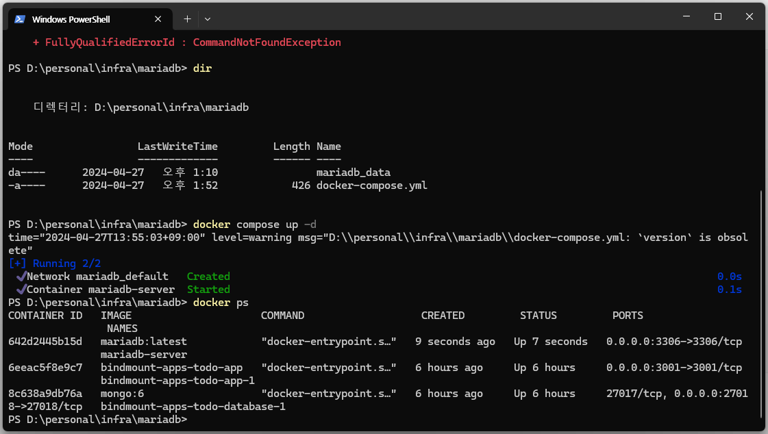
Task: Click container ID 642d2445b15d
Action: (x=45, y=342)
